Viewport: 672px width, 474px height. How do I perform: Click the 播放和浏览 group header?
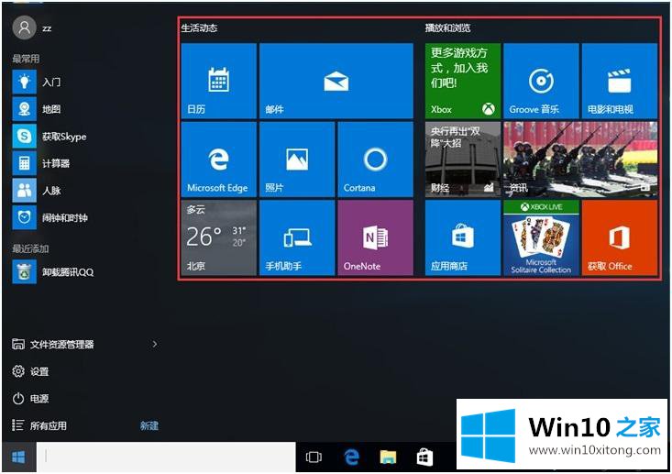tap(448, 28)
